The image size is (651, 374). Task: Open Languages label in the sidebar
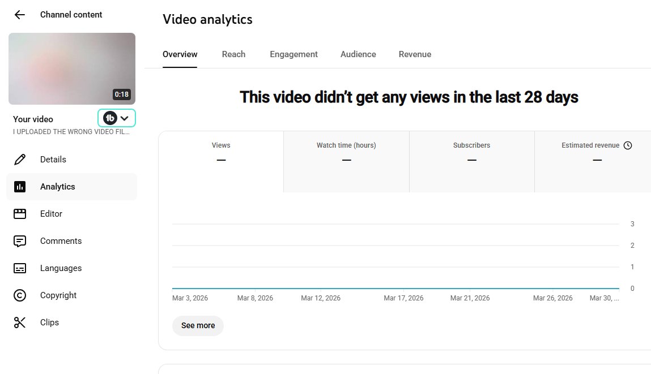[x=61, y=268]
